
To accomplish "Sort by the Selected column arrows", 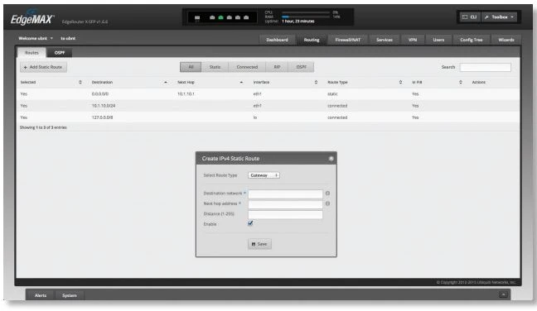I will click(80, 82).
